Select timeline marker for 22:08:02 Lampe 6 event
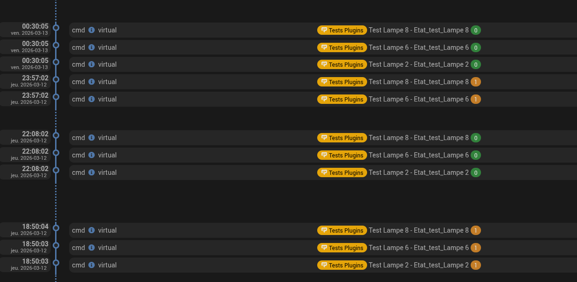This screenshot has height=282, width=577. 56,153
